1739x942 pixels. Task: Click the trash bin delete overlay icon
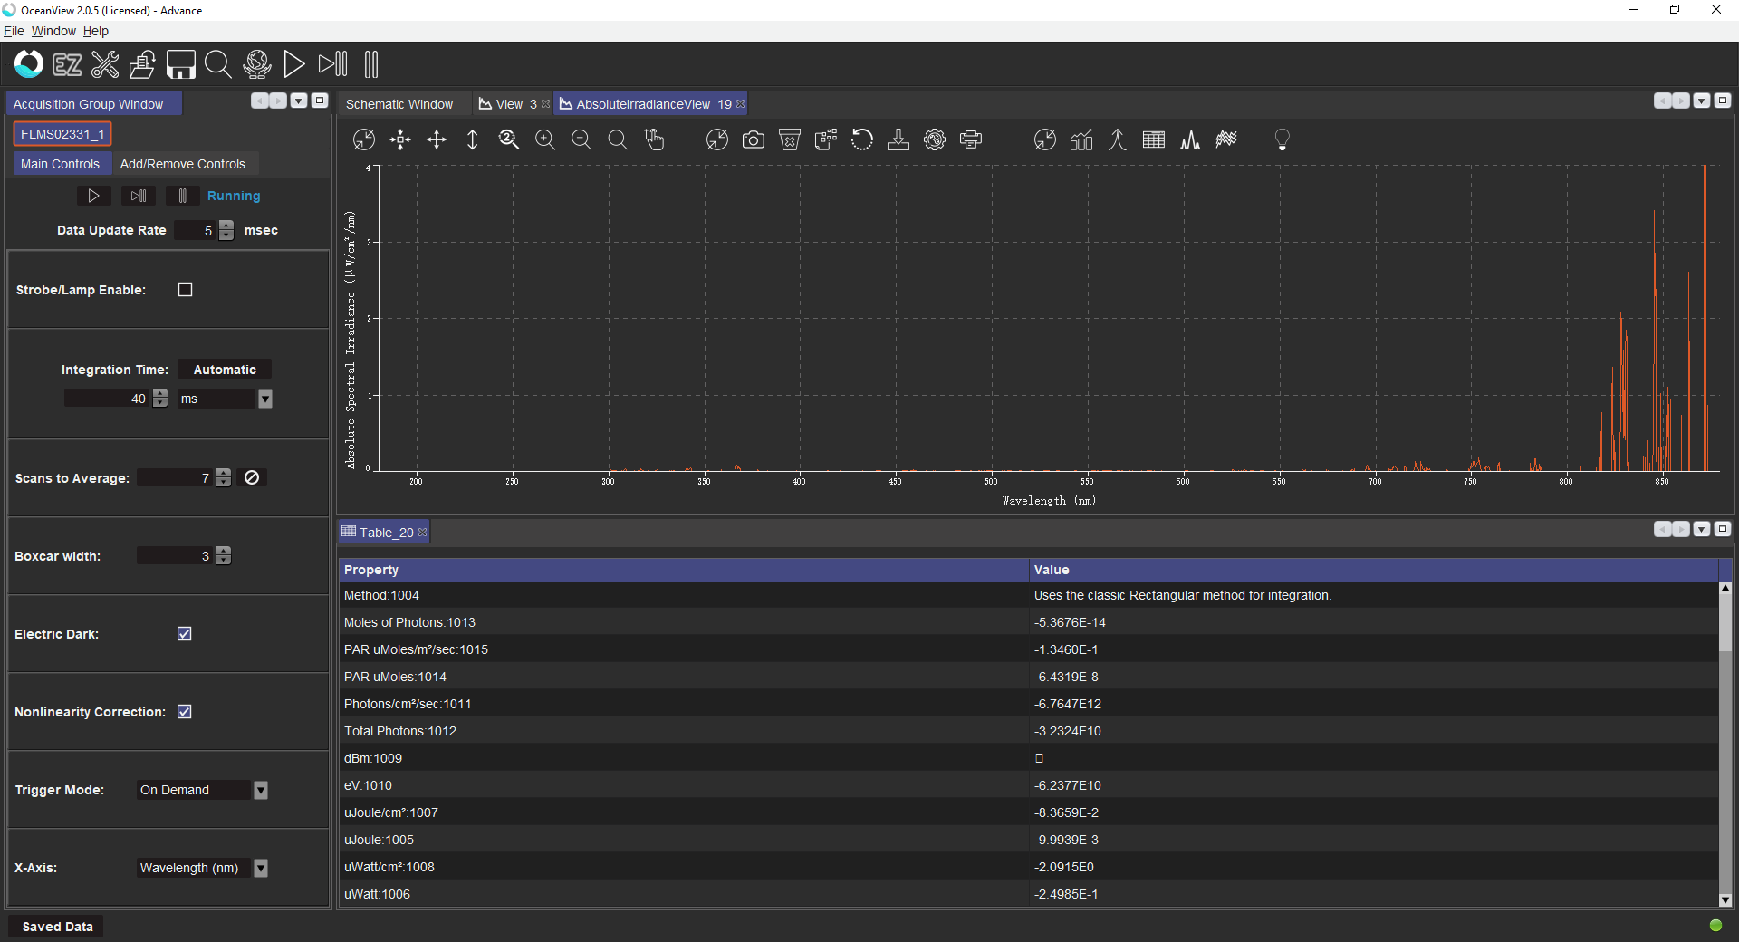(x=790, y=139)
